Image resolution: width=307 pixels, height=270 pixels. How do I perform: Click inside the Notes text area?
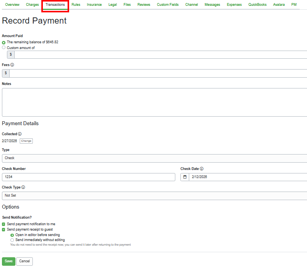154,102
